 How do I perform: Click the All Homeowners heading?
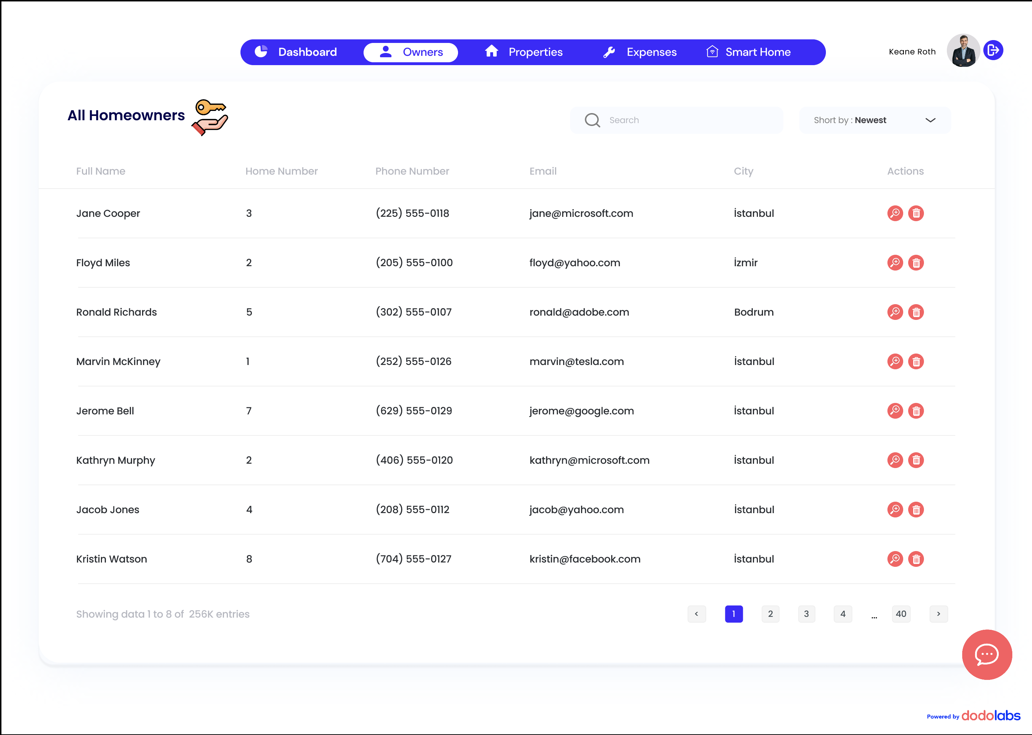126,115
